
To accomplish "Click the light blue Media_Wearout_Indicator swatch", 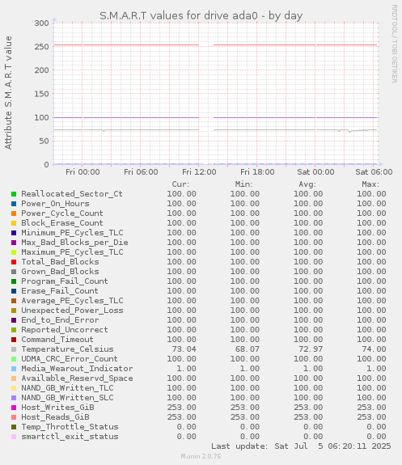I will [14, 369].
